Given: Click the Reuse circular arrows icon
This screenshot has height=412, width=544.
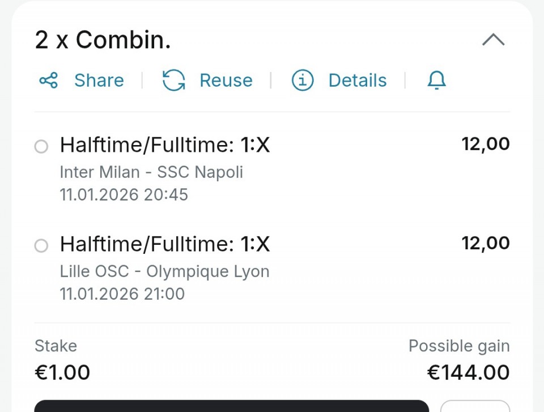Looking at the screenshot, I should point(173,80).
